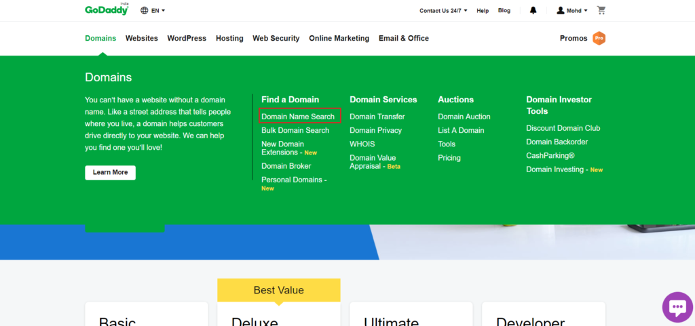The width and height of the screenshot is (695, 326).
Task: Open Domain Privacy link
Action: (x=376, y=131)
